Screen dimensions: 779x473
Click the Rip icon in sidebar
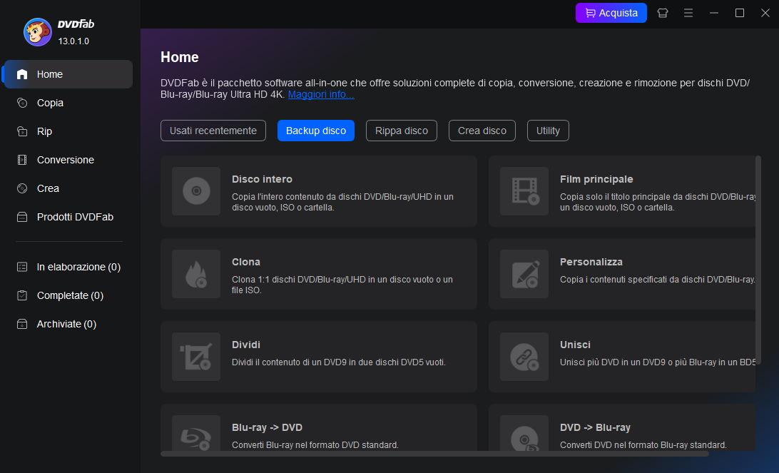(x=22, y=131)
